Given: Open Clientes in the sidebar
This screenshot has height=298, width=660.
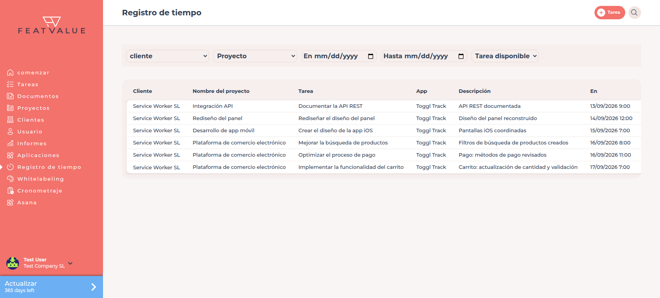Looking at the screenshot, I should click(31, 120).
